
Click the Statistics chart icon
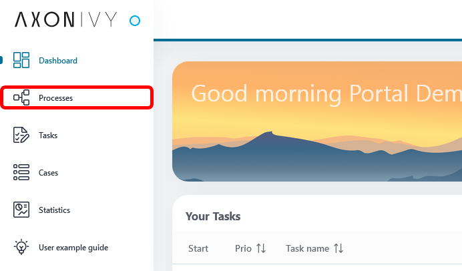[21, 210]
